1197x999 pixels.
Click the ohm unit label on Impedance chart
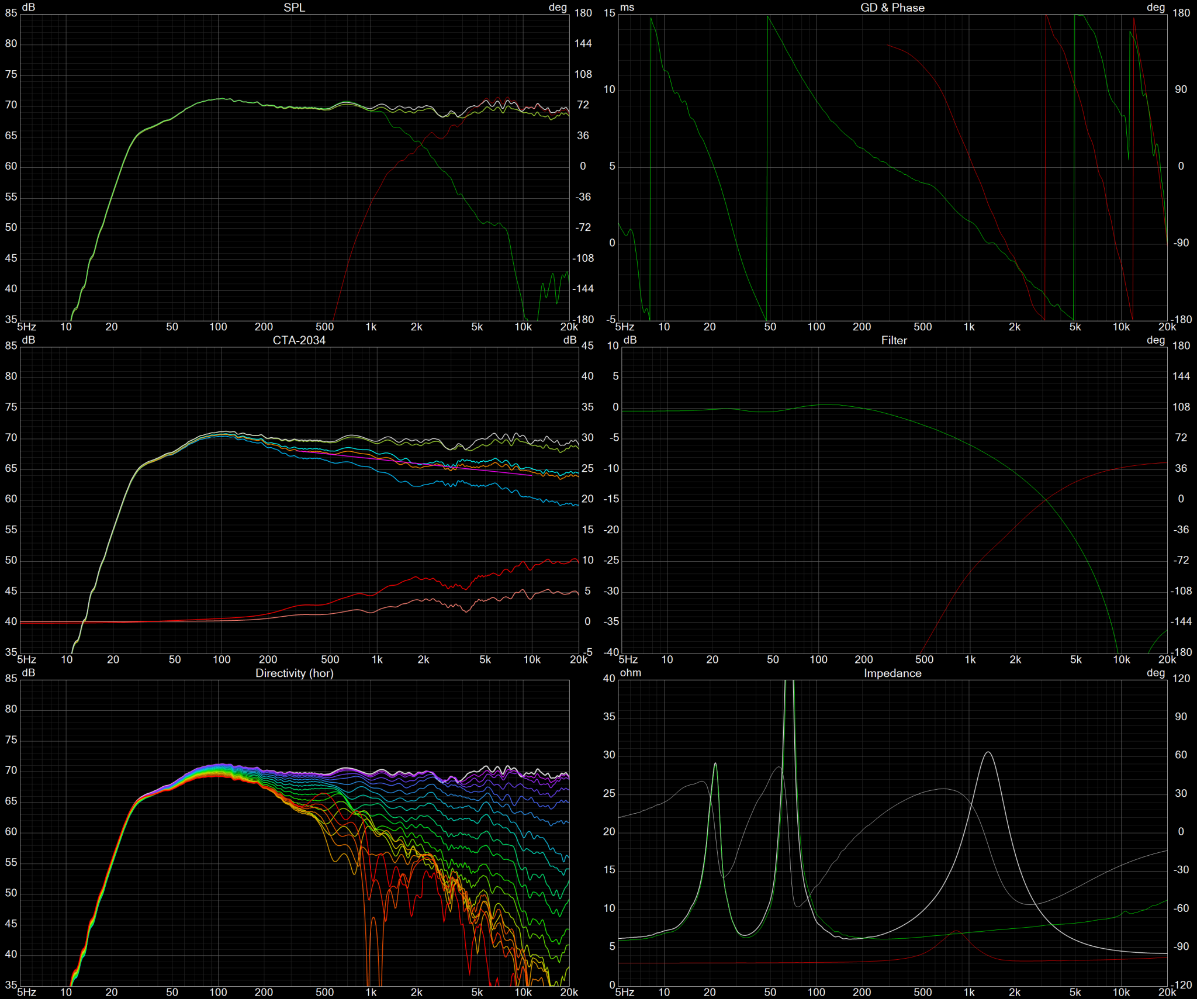[x=630, y=673]
